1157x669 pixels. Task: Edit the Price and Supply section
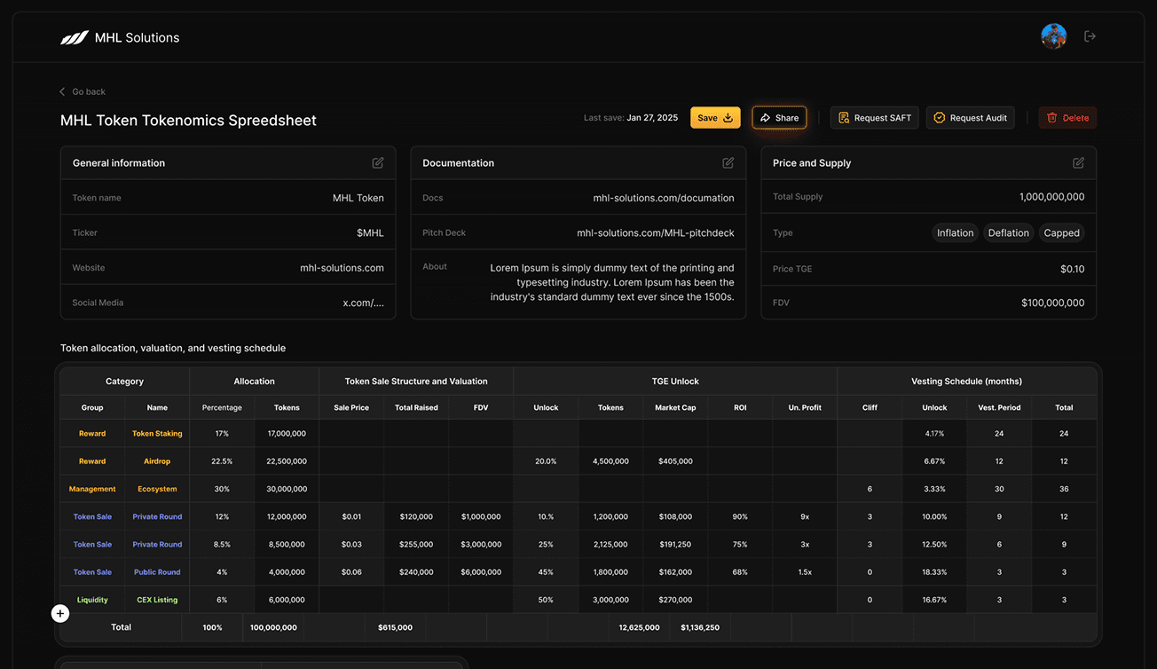1078,162
